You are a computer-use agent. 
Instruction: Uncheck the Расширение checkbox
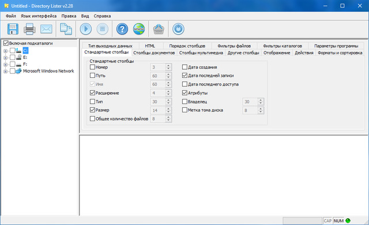point(92,93)
